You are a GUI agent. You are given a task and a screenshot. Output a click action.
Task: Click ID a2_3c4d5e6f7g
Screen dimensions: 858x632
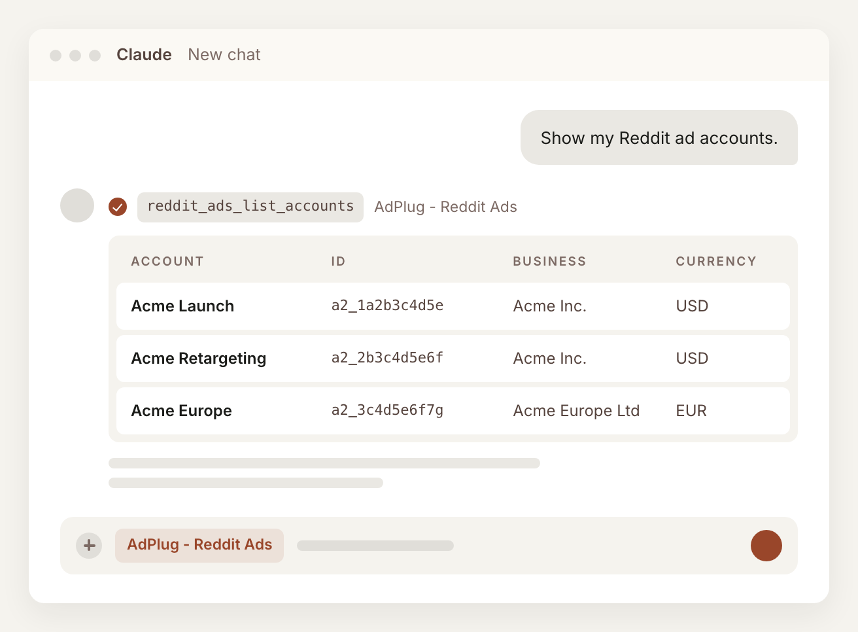pyautogui.click(x=388, y=410)
